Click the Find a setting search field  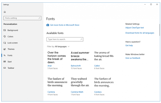pyautogui.click(x=23, y=18)
